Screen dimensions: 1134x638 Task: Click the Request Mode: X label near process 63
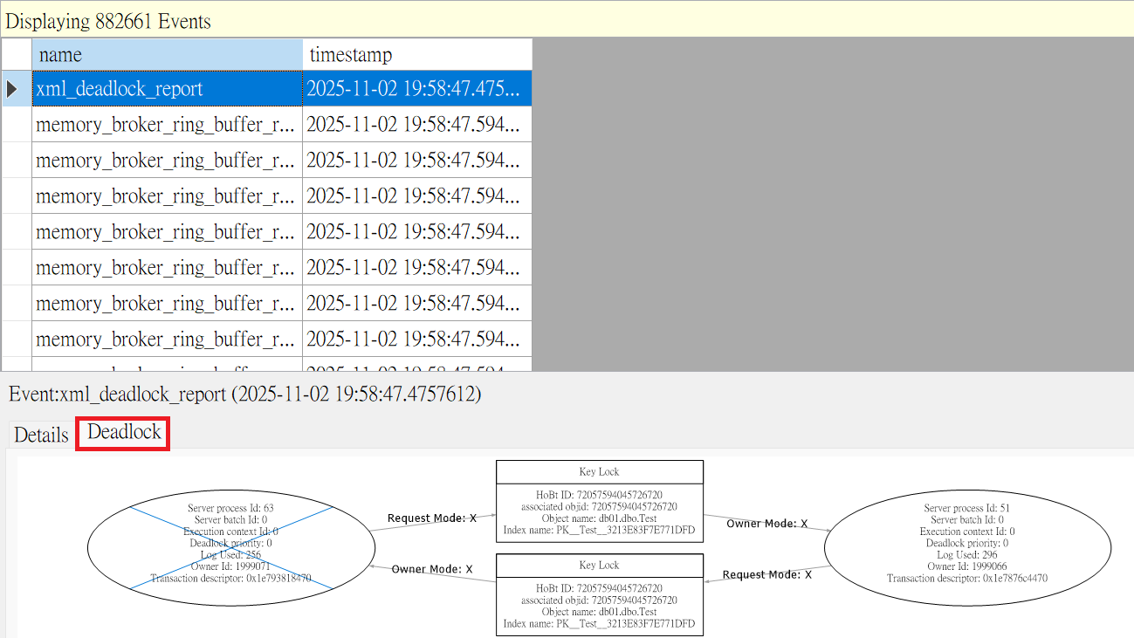point(432,518)
